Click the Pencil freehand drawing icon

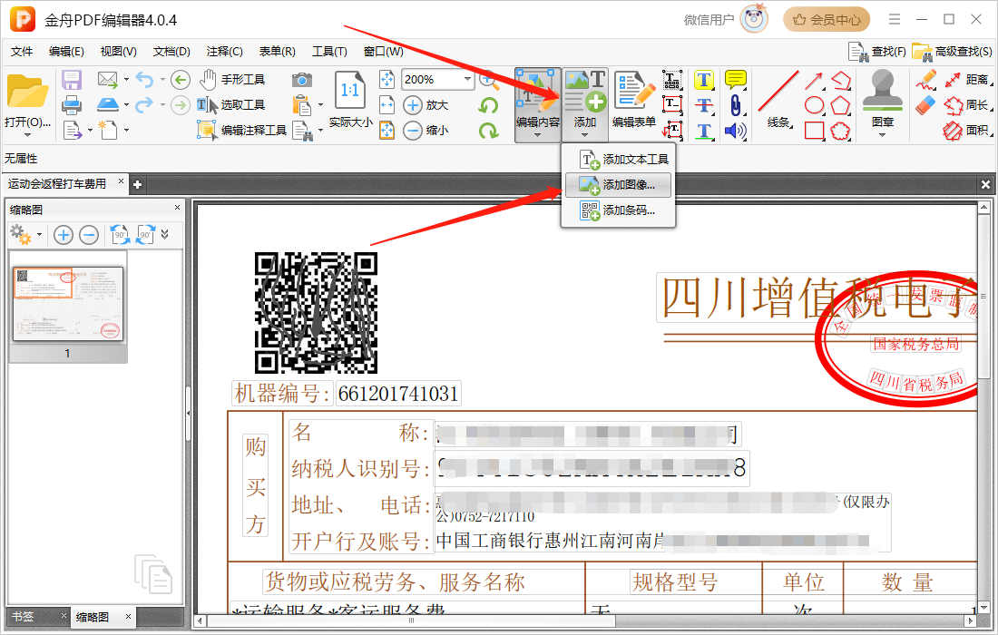coord(926,80)
